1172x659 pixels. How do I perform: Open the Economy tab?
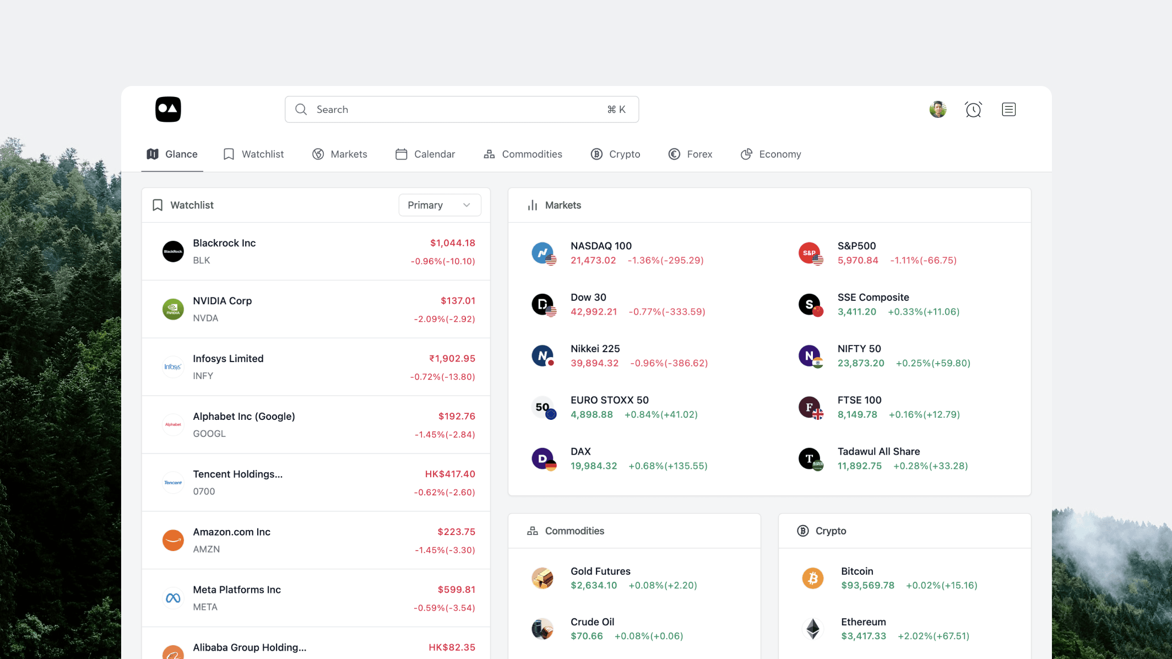[x=771, y=154]
